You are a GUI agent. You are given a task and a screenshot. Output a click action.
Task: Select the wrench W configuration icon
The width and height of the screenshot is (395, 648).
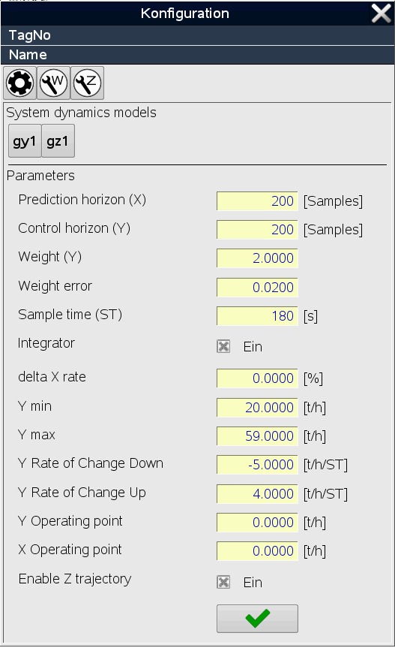click(x=54, y=83)
